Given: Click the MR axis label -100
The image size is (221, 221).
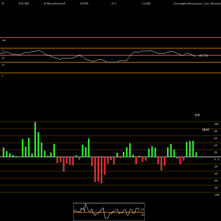Looking at the screenshot, I should pyautogui.click(x=217, y=195).
